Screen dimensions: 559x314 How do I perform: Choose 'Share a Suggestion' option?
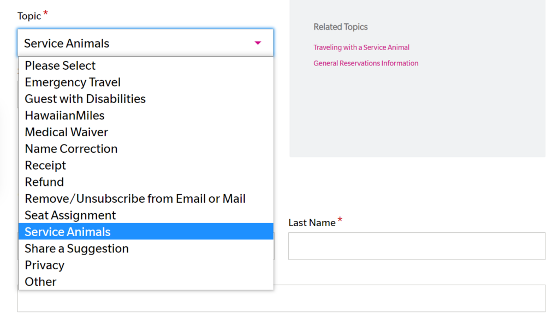tap(146, 249)
